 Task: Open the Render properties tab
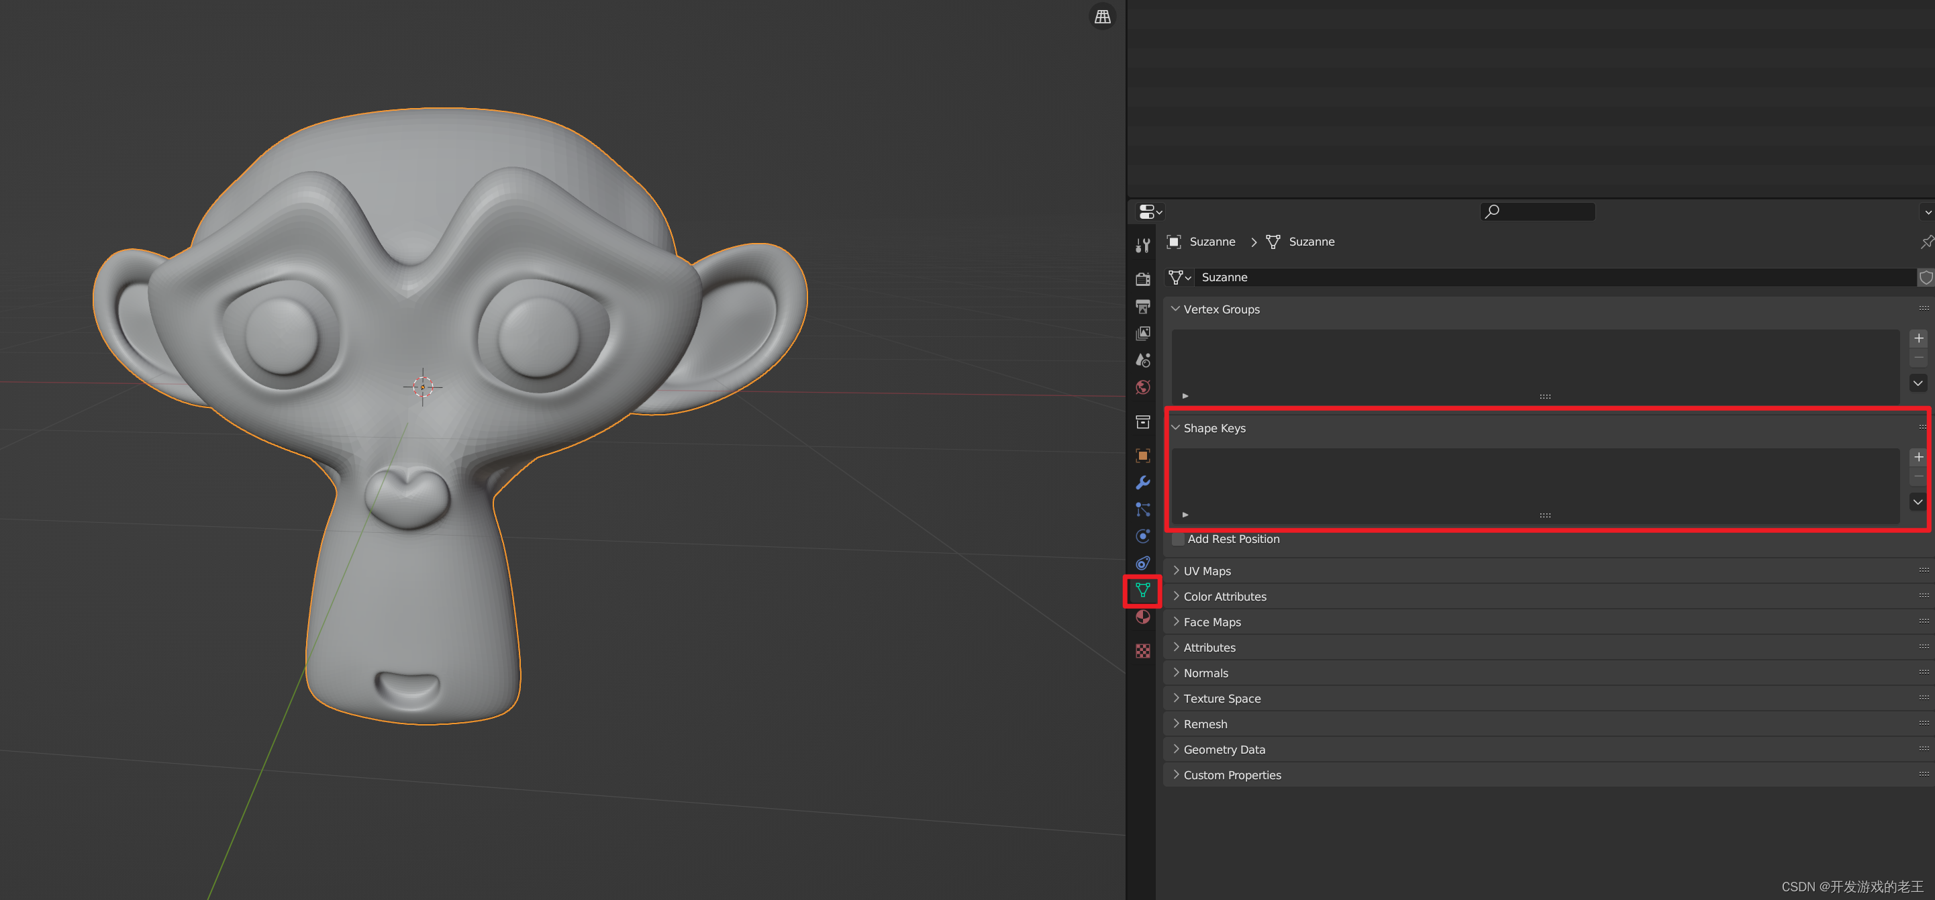(1142, 279)
